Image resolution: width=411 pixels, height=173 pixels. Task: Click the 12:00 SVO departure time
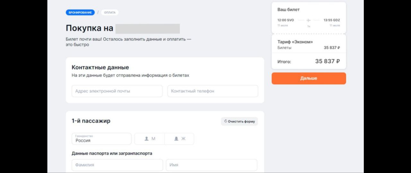tap(286, 20)
